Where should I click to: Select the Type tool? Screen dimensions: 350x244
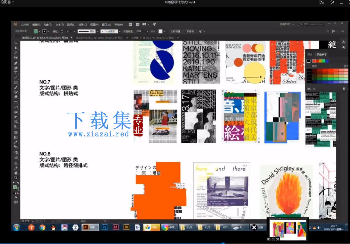(x=16, y=73)
